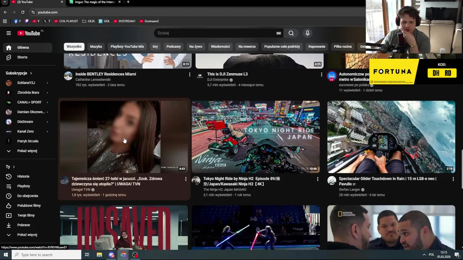
Task: Select Playlisty YouTube Mix chip
Action: (127, 47)
